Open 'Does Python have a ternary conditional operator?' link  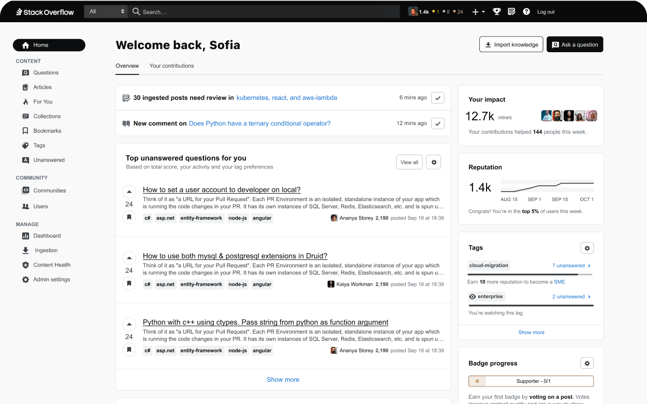click(260, 123)
